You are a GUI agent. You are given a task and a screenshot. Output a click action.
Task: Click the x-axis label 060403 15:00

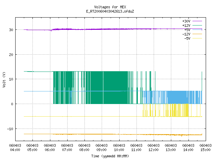205,148
